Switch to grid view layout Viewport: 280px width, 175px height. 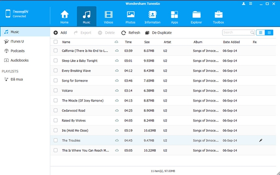pos(260,32)
